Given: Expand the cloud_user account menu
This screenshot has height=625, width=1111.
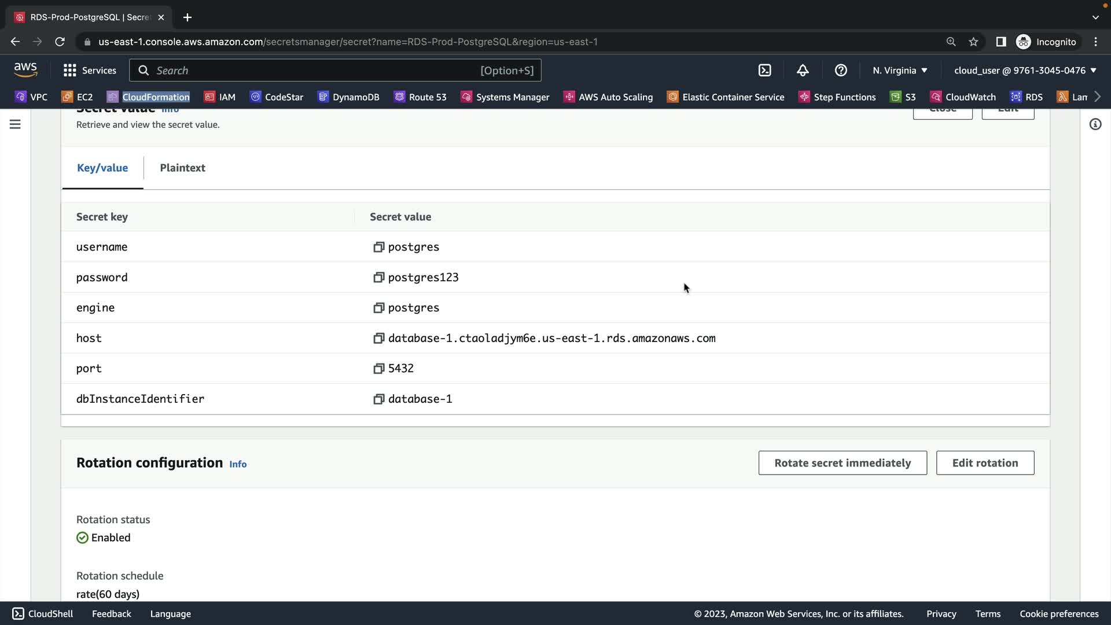Looking at the screenshot, I should click(x=1025, y=71).
